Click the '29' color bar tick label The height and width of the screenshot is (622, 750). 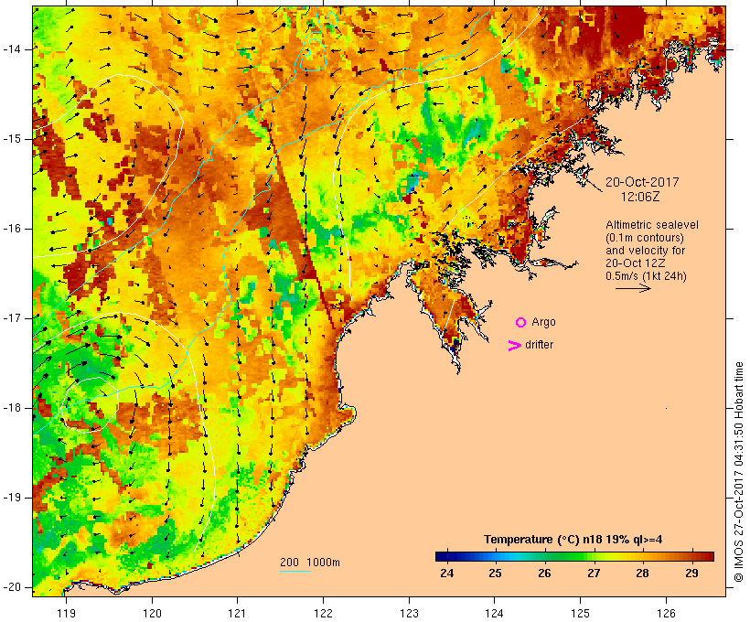(691, 574)
